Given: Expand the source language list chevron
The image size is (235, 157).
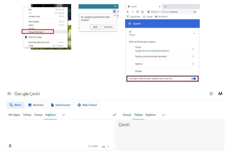Looking at the screenshot, I should point(63,115).
